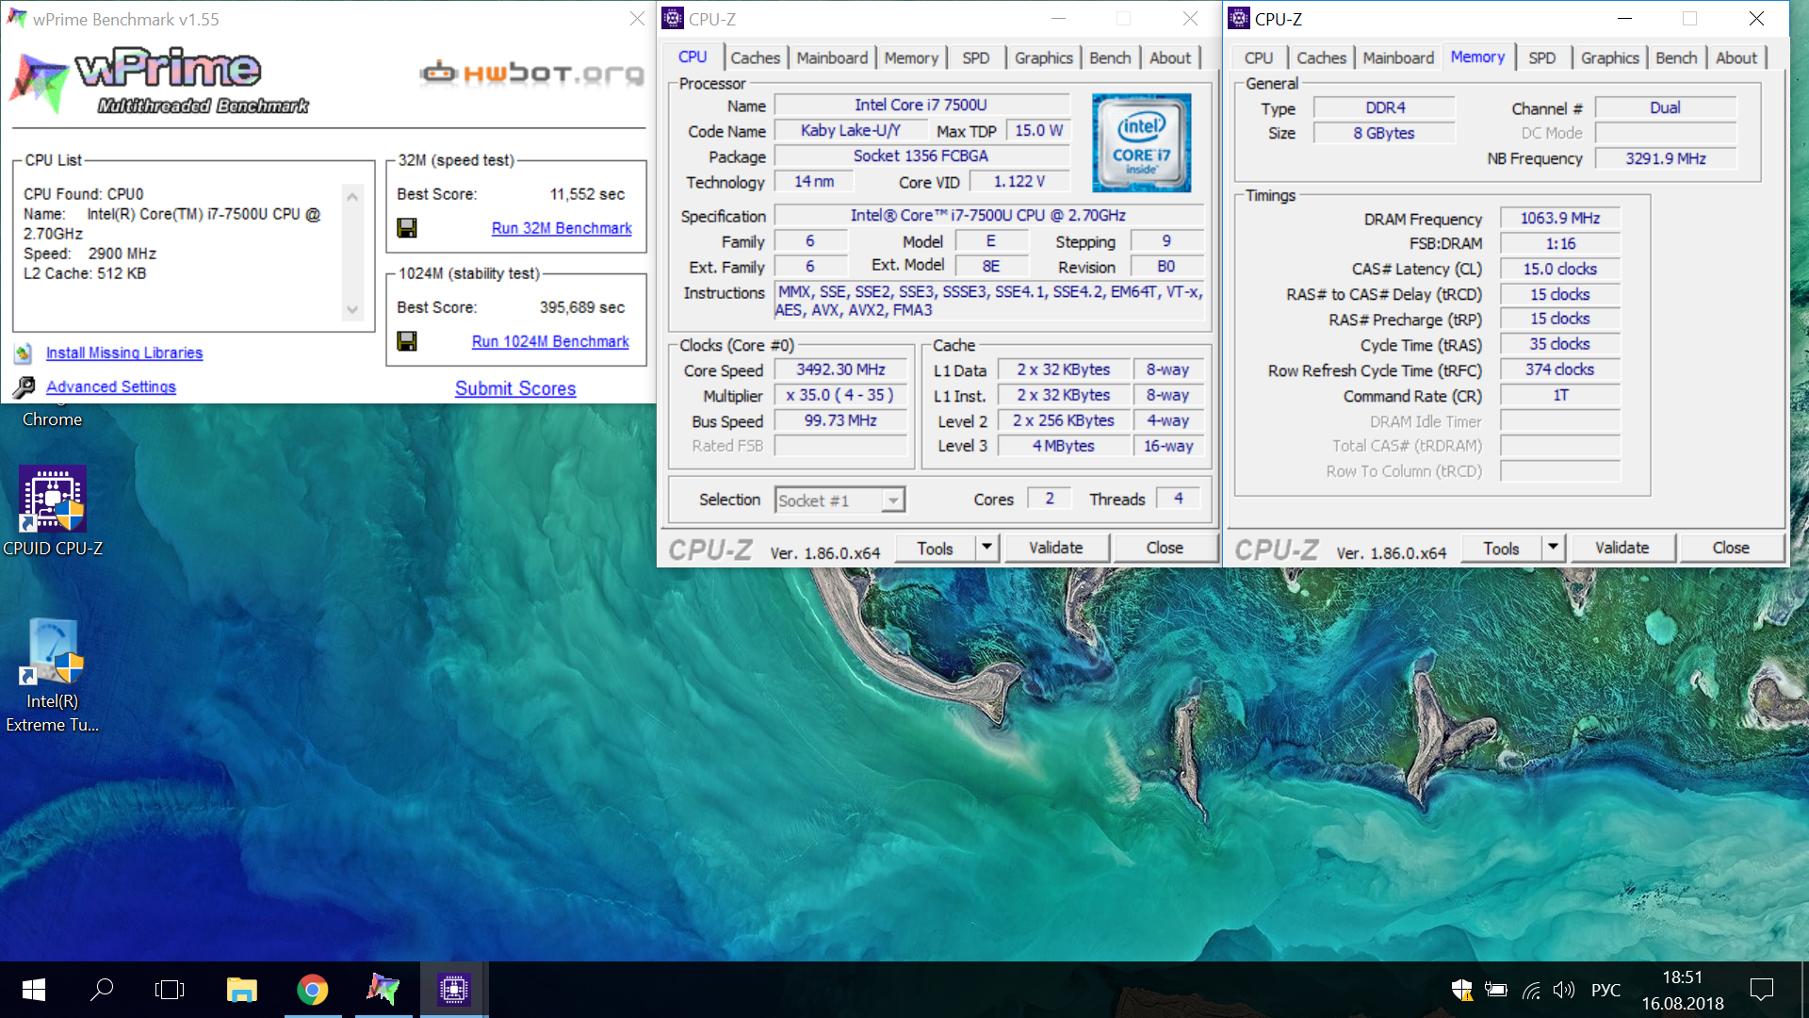
Task: Click Close in the Memory CPU-Z window
Action: click(x=1731, y=548)
